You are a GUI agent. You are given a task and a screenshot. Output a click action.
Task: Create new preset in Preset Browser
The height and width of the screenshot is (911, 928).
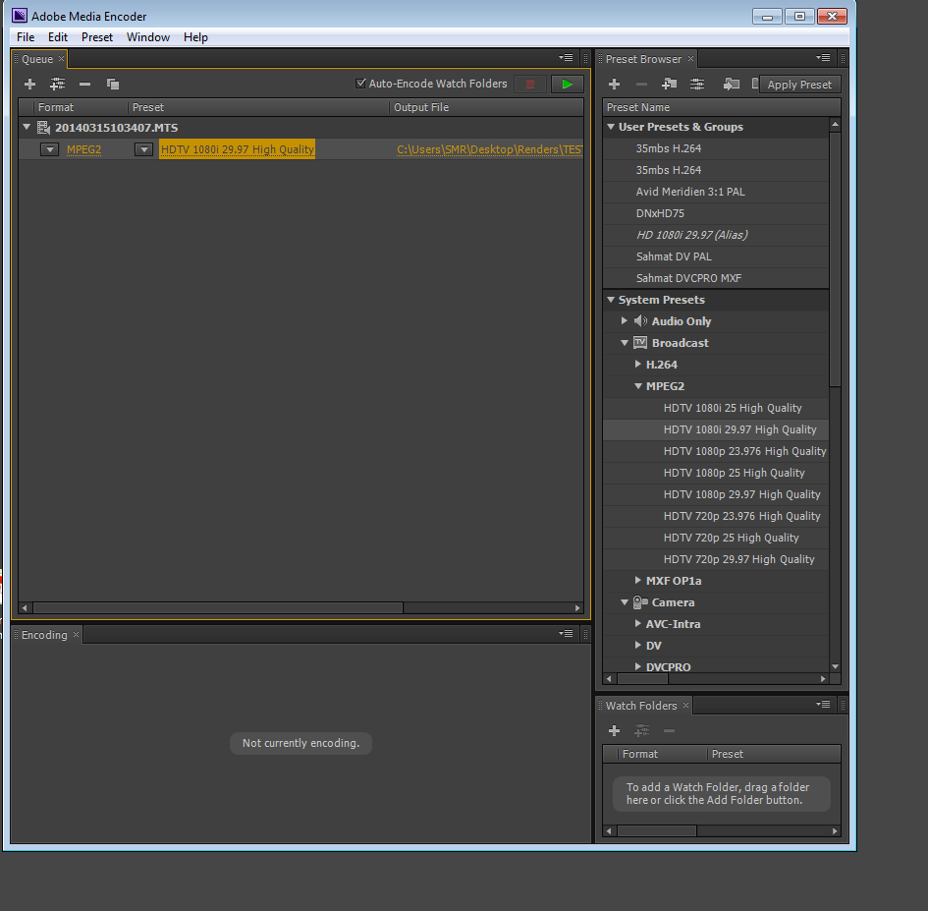coord(615,85)
